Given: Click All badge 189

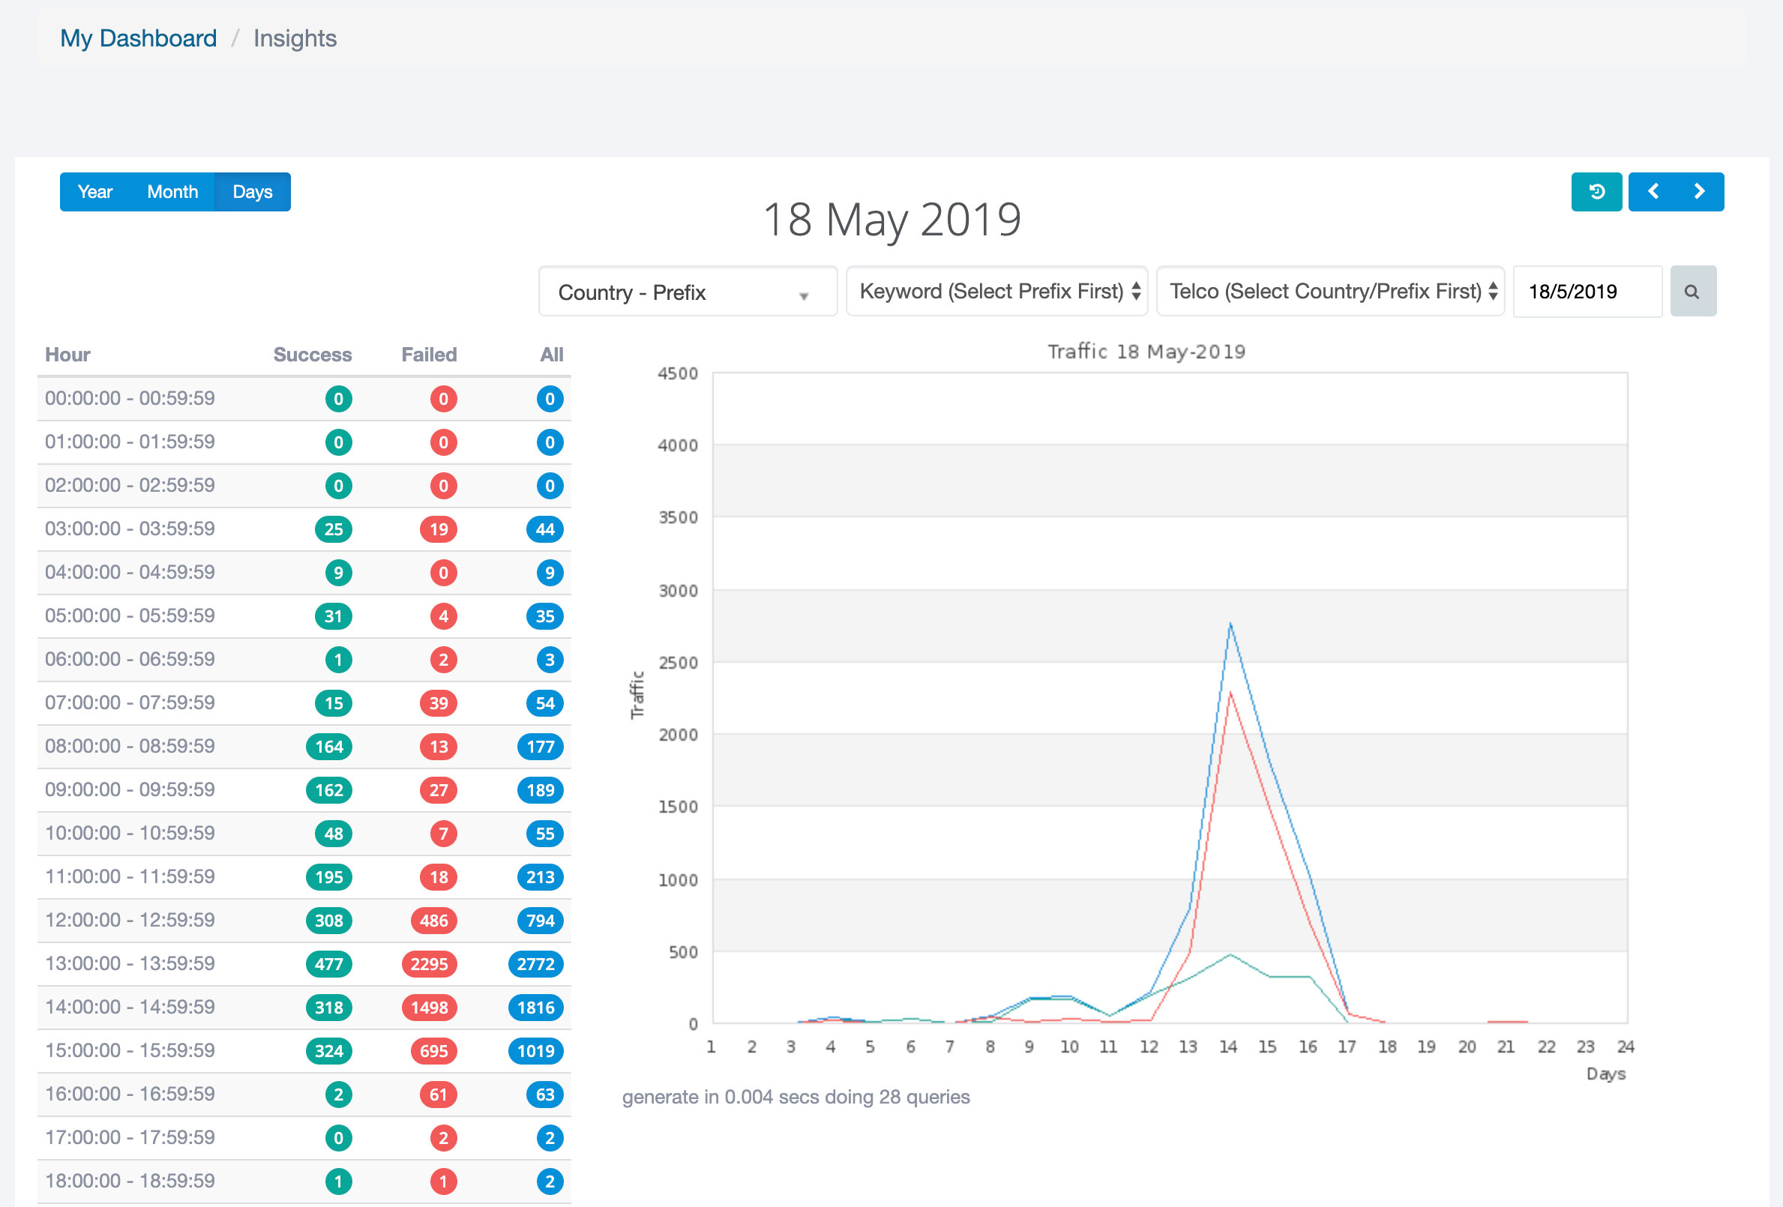Looking at the screenshot, I should click(540, 790).
